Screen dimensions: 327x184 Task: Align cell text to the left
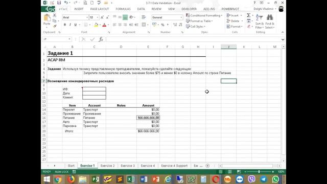pyautogui.click(x=114, y=25)
